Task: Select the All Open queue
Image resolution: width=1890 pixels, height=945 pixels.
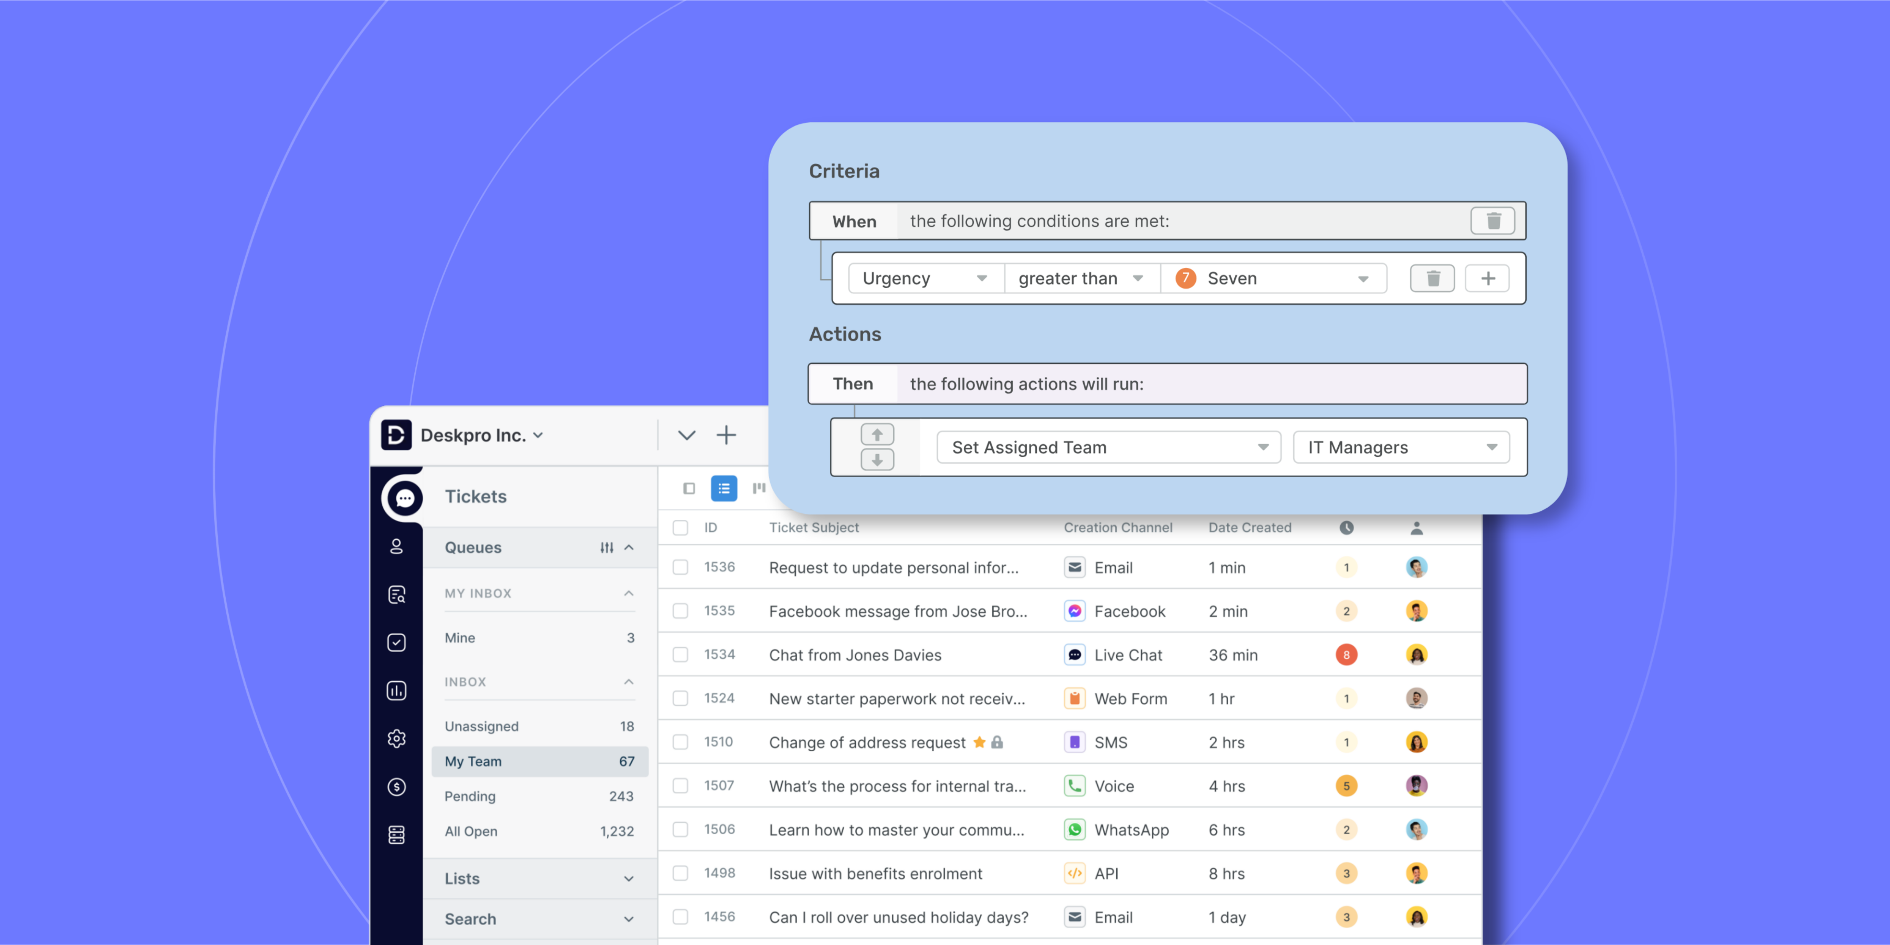Action: (x=540, y=832)
